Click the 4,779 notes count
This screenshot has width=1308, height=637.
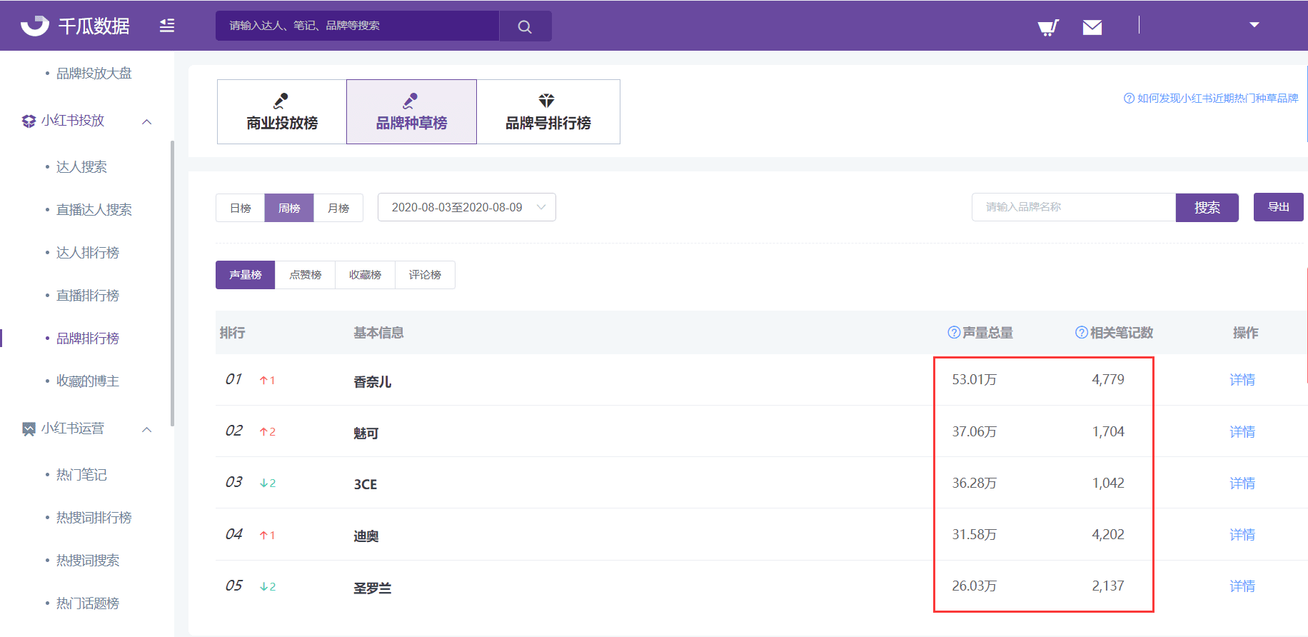pos(1108,379)
